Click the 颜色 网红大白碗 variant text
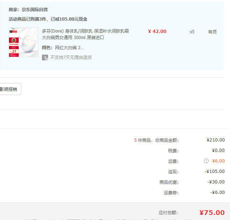 point(63,47)
